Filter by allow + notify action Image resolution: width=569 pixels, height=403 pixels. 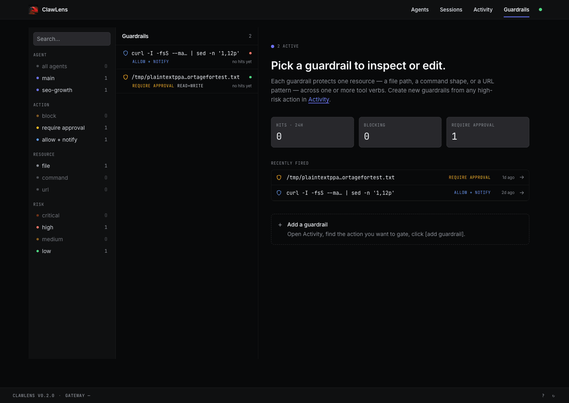click(72, 140)
